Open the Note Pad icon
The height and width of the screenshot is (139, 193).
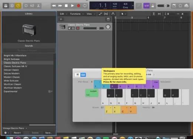click(x=174, y=6)
